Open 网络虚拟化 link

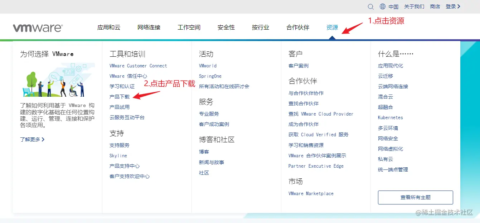[391, 149]
